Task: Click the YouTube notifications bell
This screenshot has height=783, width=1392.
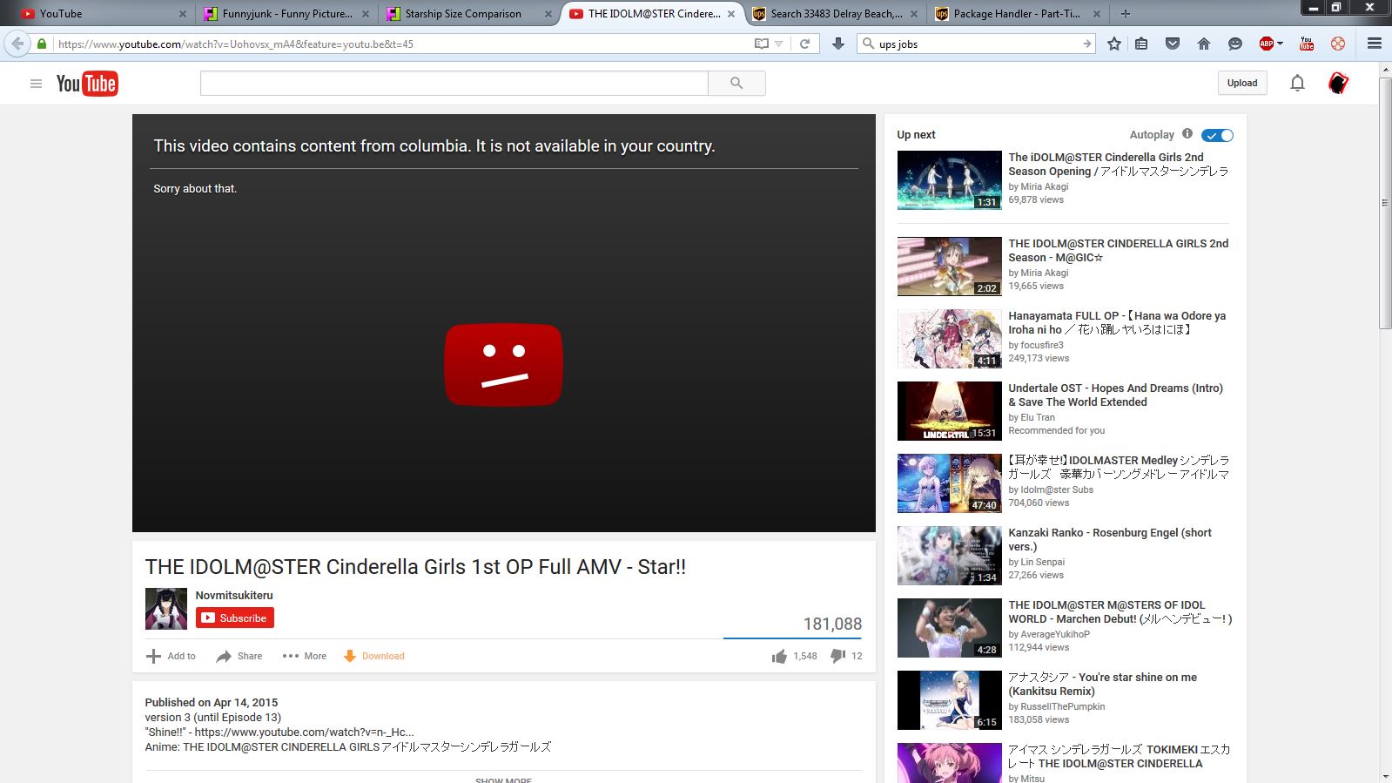Action: 1297,83
